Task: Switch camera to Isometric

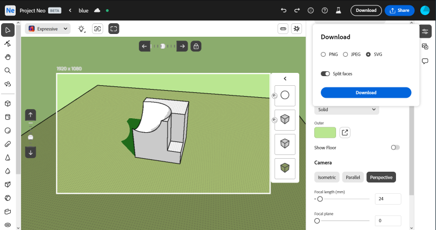Action: coord(327,177)
